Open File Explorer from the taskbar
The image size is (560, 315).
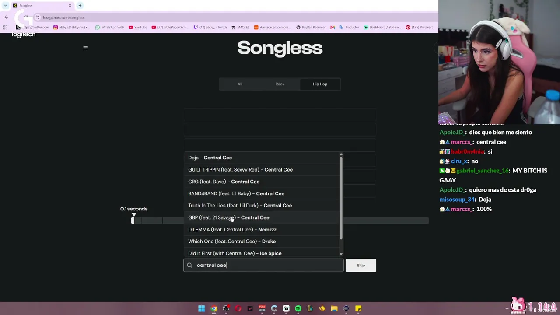[334, 308]
